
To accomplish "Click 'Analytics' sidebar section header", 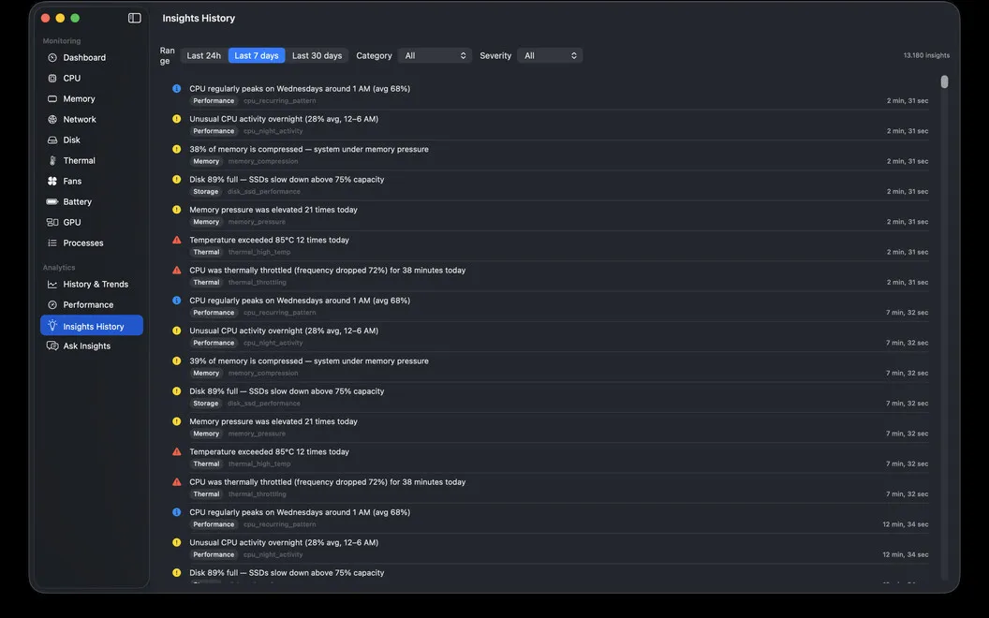I will click(59, 268).
